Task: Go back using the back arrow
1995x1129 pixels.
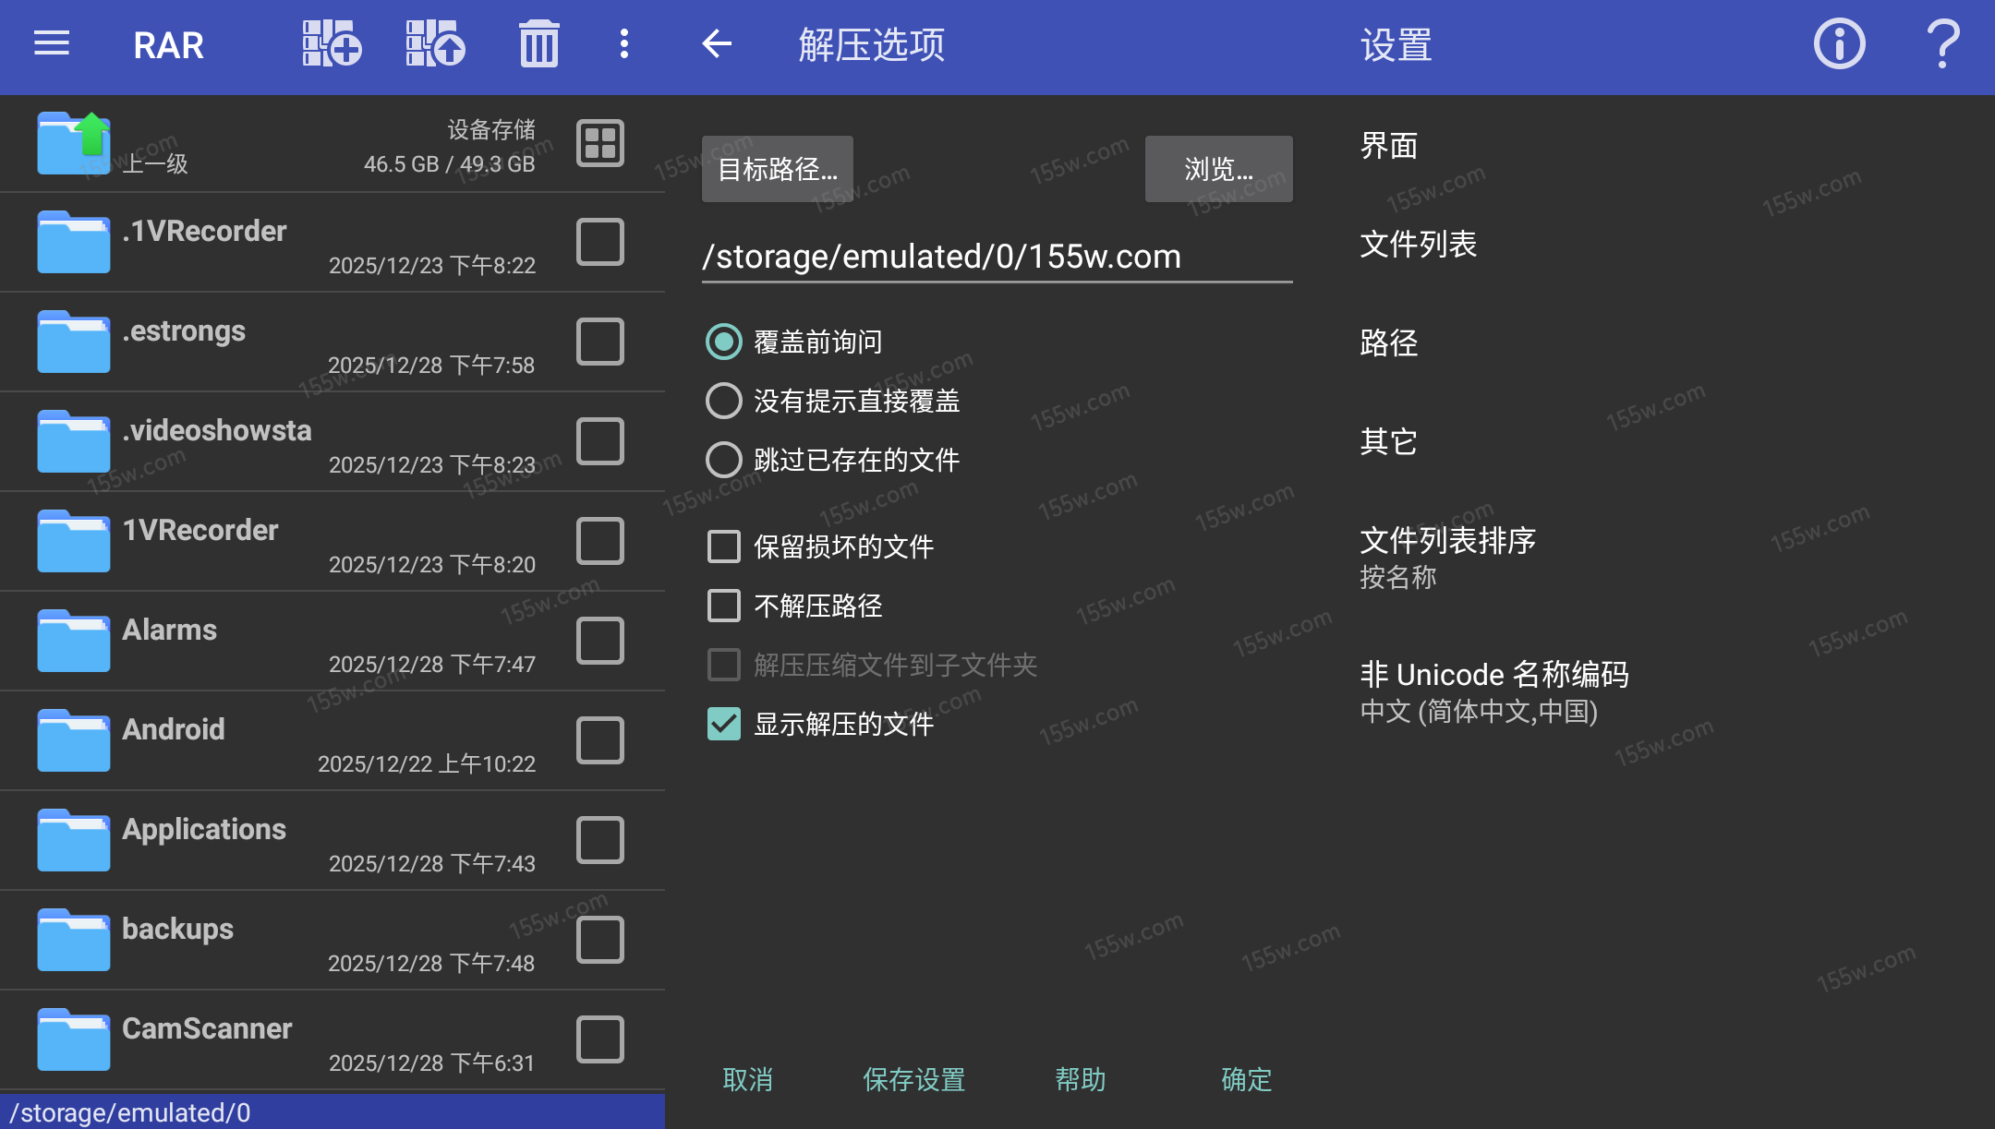Action: coord(717,44)
